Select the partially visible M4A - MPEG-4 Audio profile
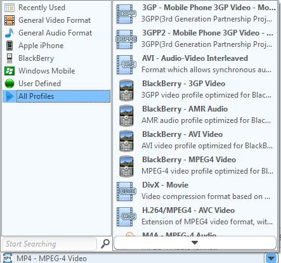 tap(195, 233)
